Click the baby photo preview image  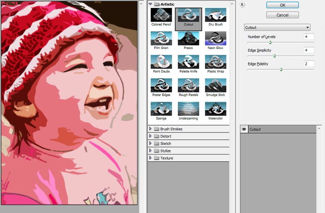[x=69, y=103]
